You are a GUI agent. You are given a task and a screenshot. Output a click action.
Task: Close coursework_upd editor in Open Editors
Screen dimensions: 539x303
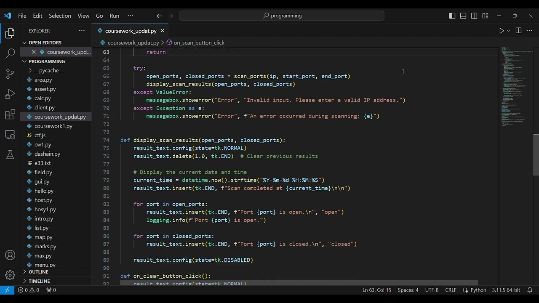tap(34, 52)
